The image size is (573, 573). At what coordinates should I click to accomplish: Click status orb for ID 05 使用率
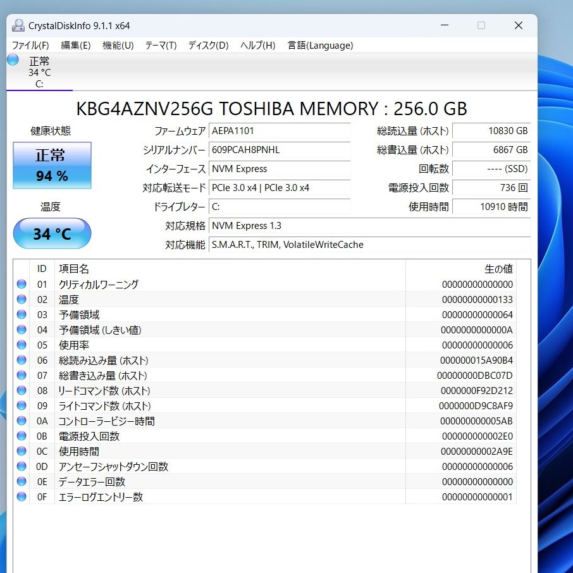22,345
